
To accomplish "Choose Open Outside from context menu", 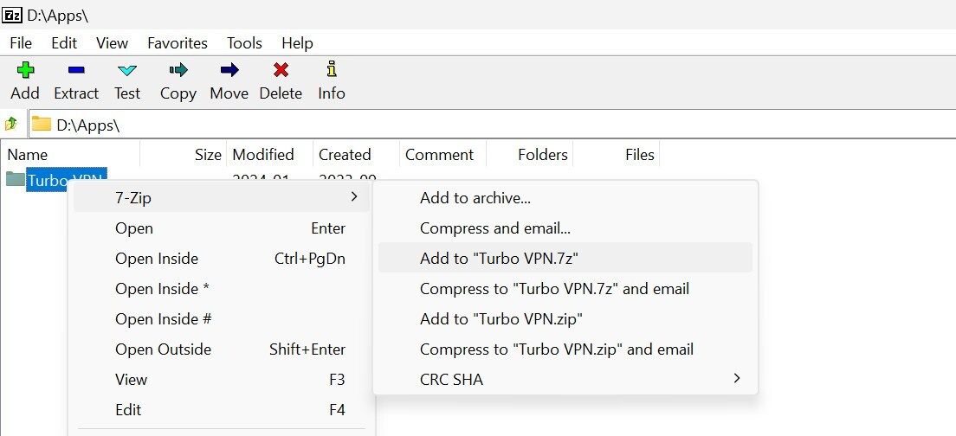I will click(x=222, y=349).
